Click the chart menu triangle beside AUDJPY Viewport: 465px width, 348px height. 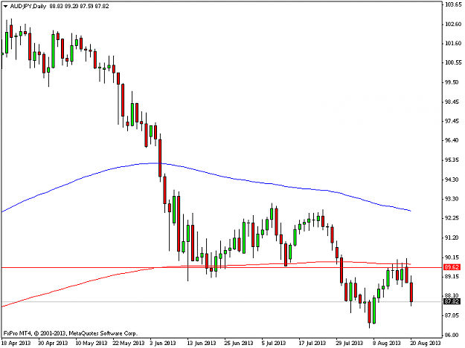pyautogui.click(x=5, y=6)
